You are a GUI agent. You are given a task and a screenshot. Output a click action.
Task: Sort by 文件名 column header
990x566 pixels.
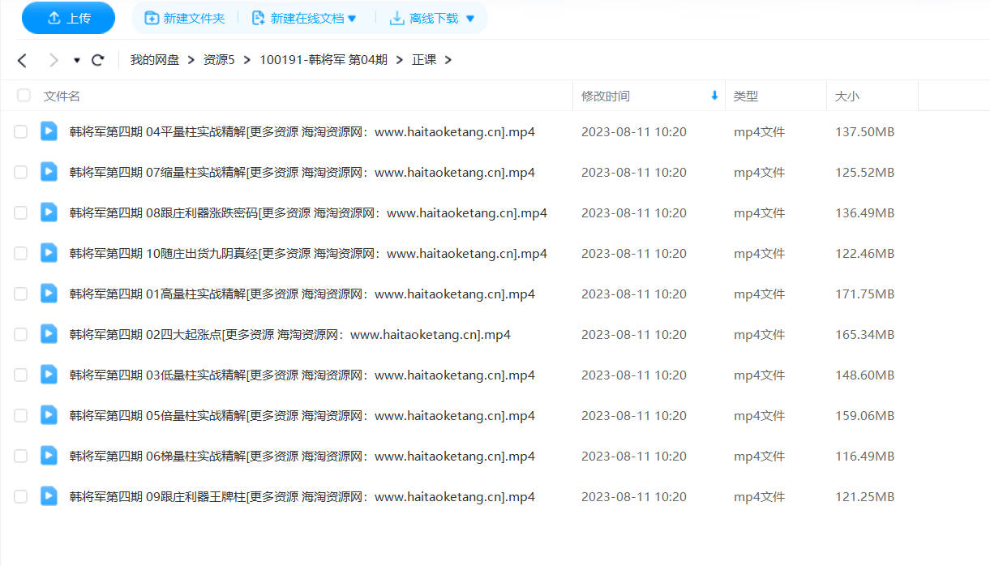pyautogui.click(x=62, y=96)
